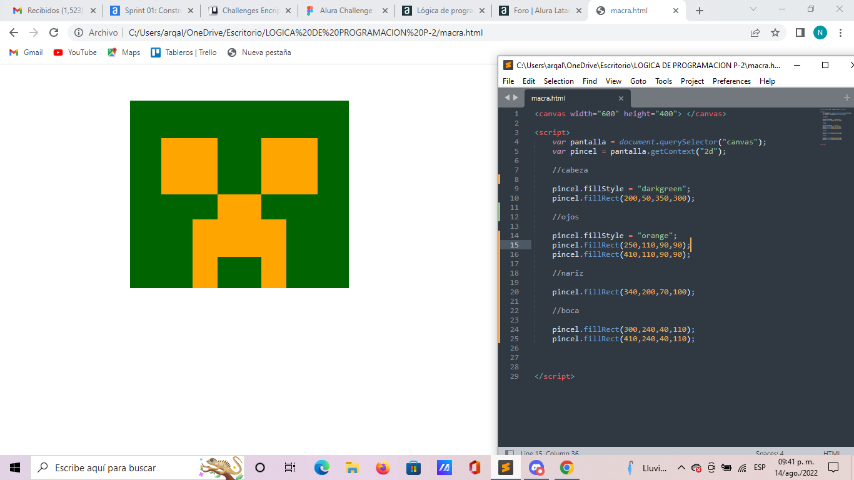This screenshot has height=480, width=854.
Task: Open the Nueva pestaña bookmark
Action: (259, 52)
